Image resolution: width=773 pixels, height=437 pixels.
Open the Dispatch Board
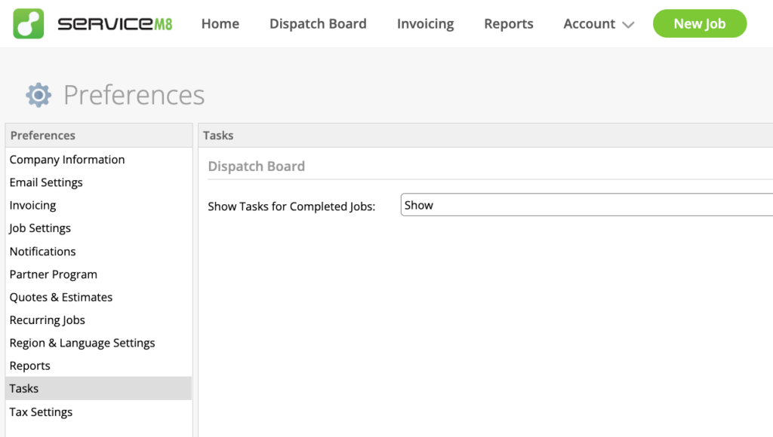point(318,23)
